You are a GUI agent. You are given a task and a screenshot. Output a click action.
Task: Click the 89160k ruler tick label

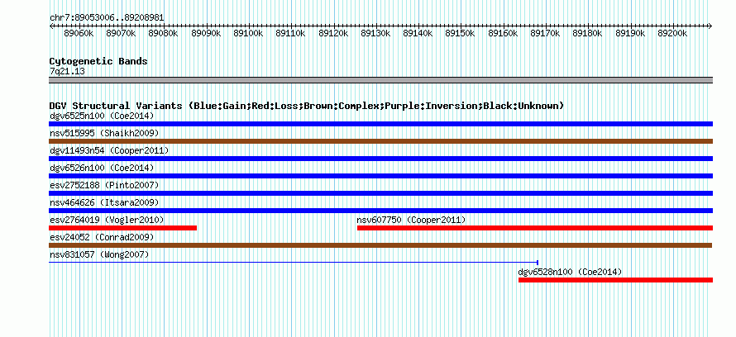pyautogui.click(x=503, y=33)
